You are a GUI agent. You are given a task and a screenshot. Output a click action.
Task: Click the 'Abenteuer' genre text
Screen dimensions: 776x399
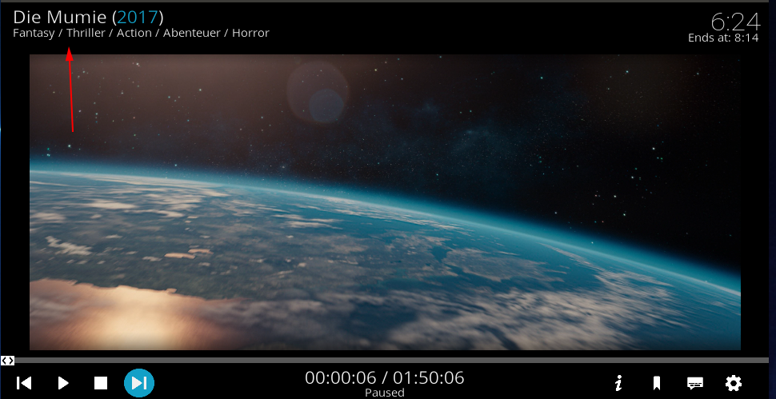click(x=192, y=33)
